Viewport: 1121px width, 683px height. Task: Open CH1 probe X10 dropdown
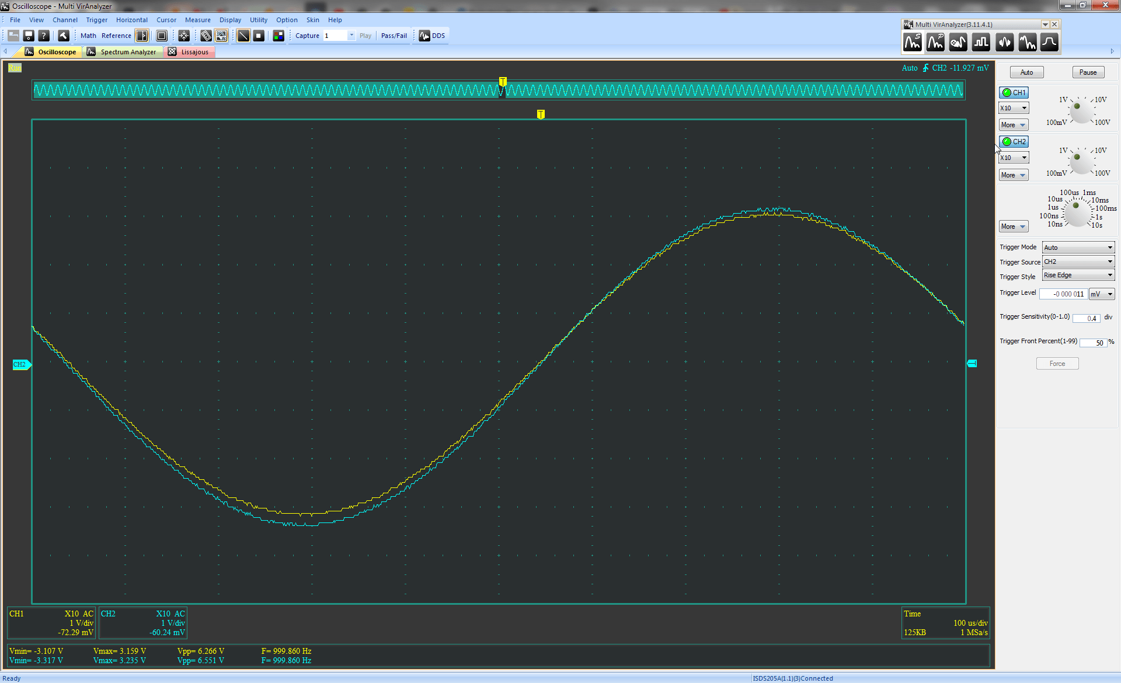pyautogui.click(x=1014, y=108)
